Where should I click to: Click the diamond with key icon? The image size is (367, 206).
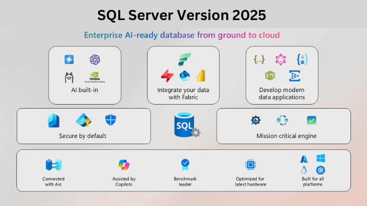point(83,120)
